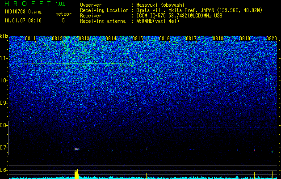The image size is (281, 179).
Task: Click the bright meteor echo near 0813
Action: coord(77,149)
